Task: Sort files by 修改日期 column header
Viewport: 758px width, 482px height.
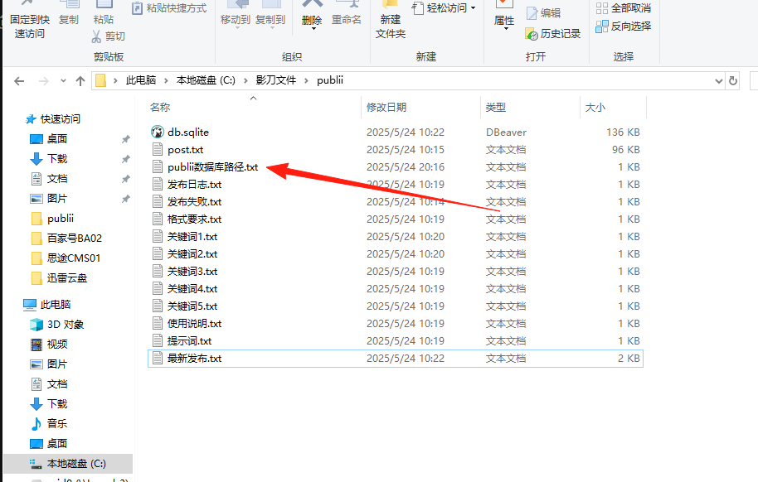Action: [386, 108]
